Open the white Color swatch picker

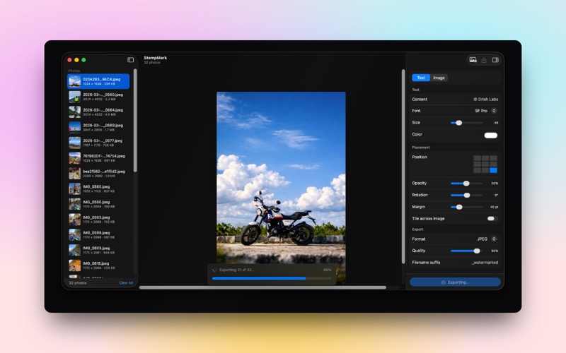click(x=490, y=136)
